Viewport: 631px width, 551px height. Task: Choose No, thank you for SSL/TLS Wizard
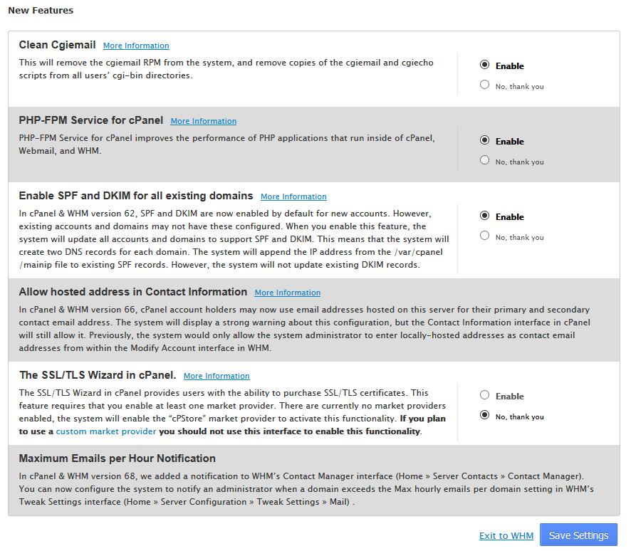pyautogui.click(x=484, y=414)
